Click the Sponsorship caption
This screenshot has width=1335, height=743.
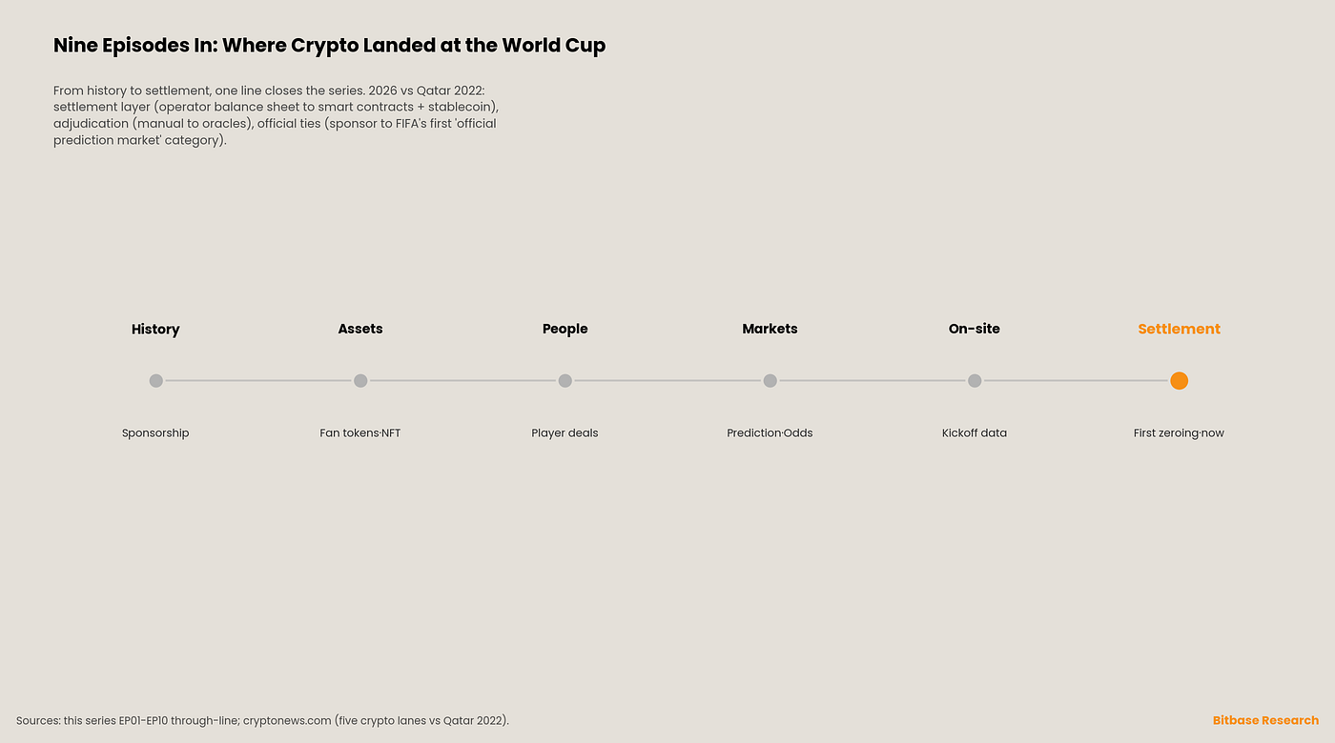coord(155,433)
